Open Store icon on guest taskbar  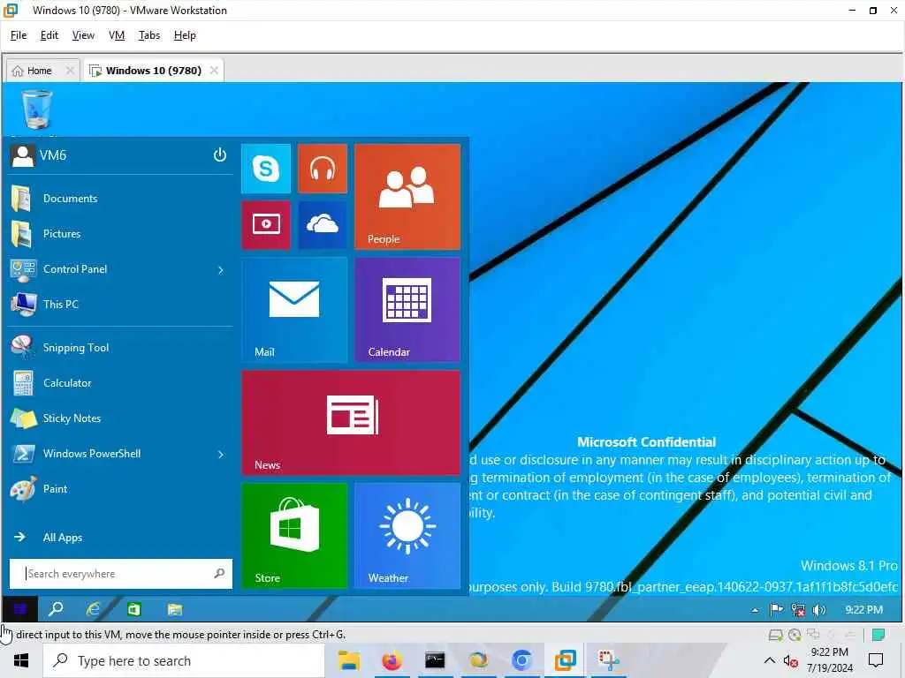pyautogui.click(x=134, y=609)
